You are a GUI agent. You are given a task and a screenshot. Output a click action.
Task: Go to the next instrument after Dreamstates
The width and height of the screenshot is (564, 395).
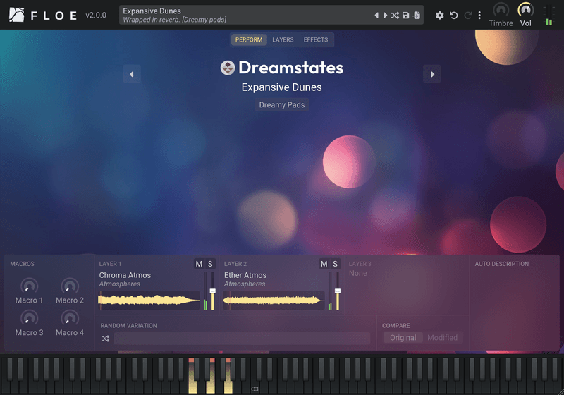tap(432, 74)
